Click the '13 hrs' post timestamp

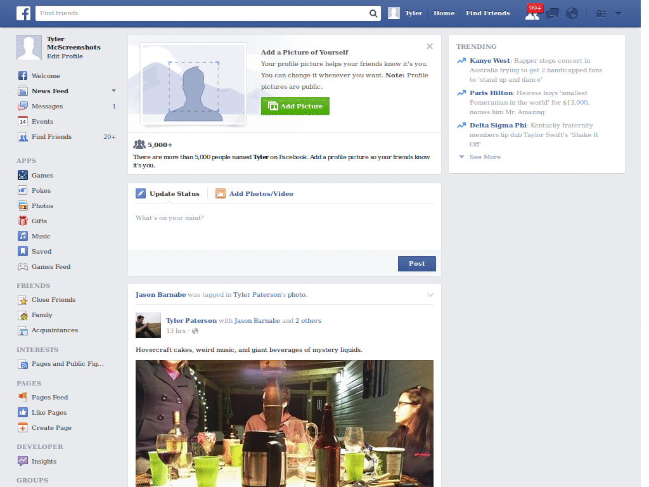point(176,331)
